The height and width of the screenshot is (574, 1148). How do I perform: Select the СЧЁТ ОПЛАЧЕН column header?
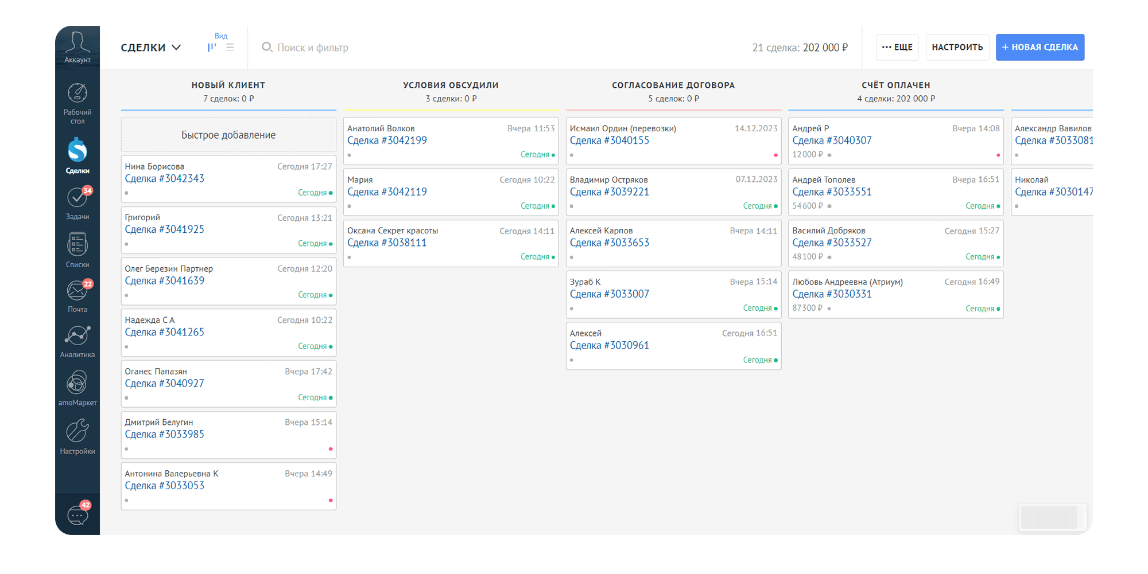pos(895,85)
